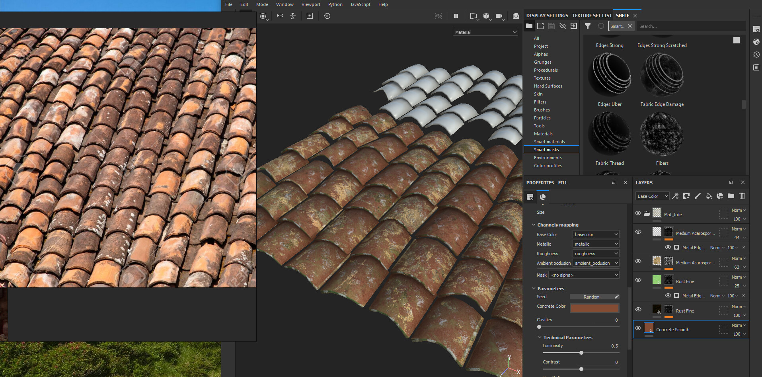Hide the Medium Acarospor layer at 63 opacity
This screenshot has height=377, width=762.
click(638, 261)
